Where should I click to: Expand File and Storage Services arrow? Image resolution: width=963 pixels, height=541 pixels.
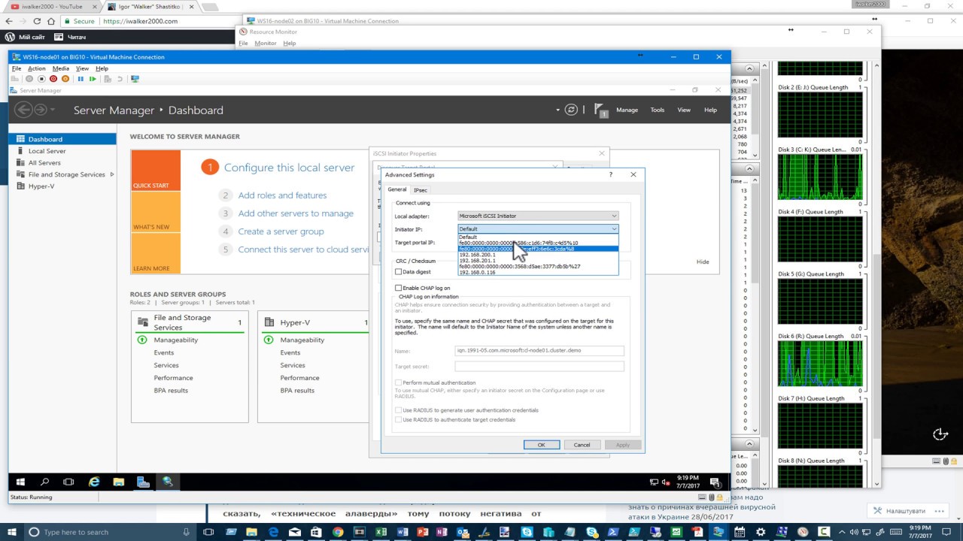click(112, 174)
